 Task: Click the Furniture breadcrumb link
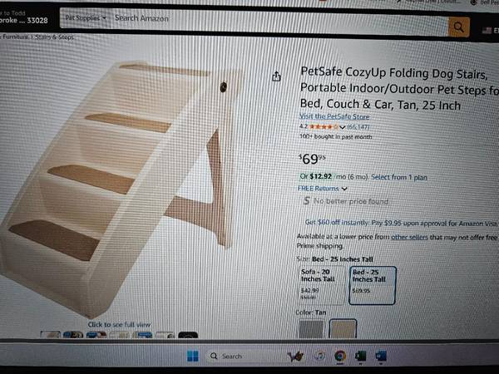pos(14,37)
